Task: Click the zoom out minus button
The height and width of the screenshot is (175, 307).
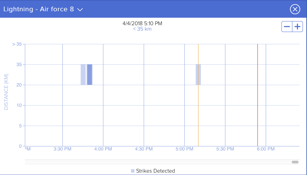Action: (x=287, y=27)
